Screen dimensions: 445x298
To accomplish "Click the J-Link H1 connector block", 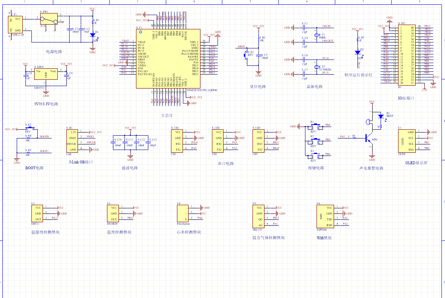I will point(72,140).
